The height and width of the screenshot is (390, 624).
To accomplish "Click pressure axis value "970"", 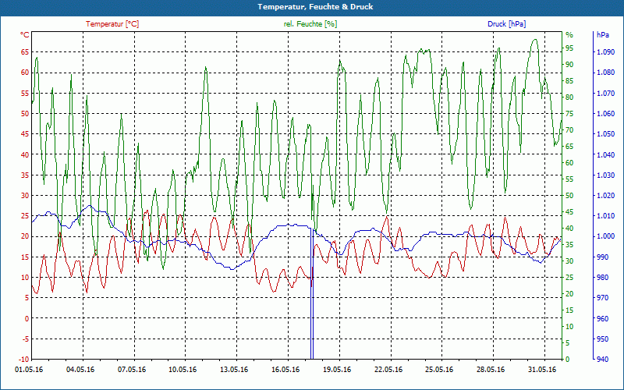I will pos(602,298).
